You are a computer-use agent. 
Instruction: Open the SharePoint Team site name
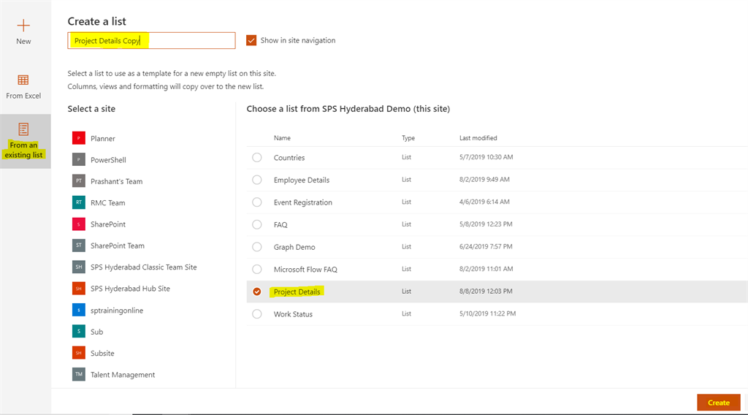pyautogui.click(x=118, y=246)
